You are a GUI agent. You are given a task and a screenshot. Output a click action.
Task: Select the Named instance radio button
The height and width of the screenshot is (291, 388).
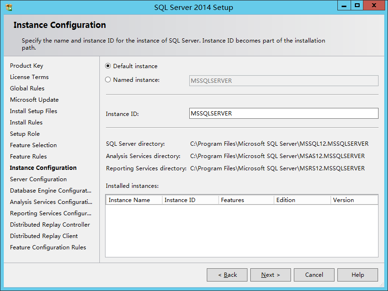click(108, 79)
